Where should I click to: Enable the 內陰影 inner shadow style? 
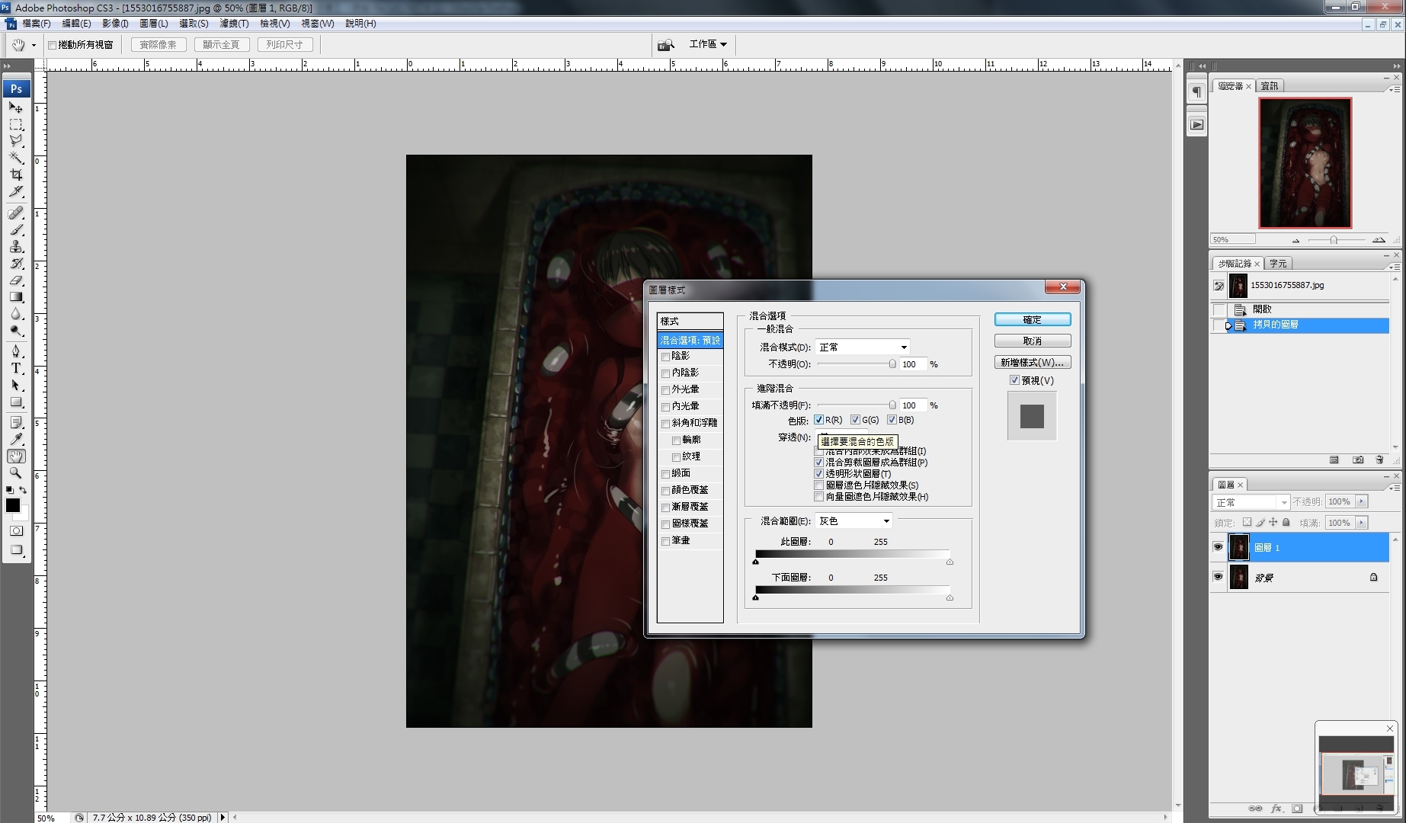tap(666, 373)
